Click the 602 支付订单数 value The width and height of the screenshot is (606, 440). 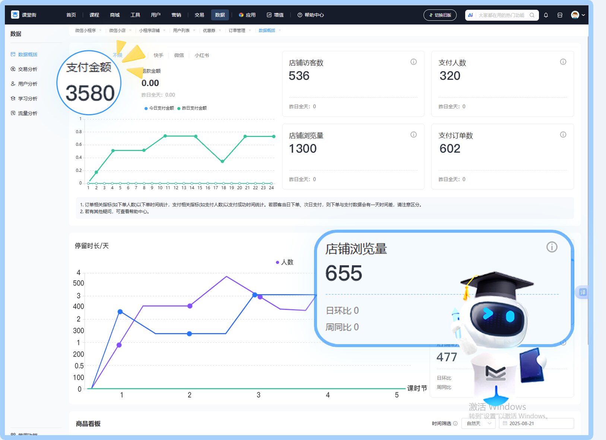click(450, 148)
